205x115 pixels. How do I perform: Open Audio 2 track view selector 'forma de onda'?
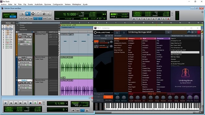(25, 86)
